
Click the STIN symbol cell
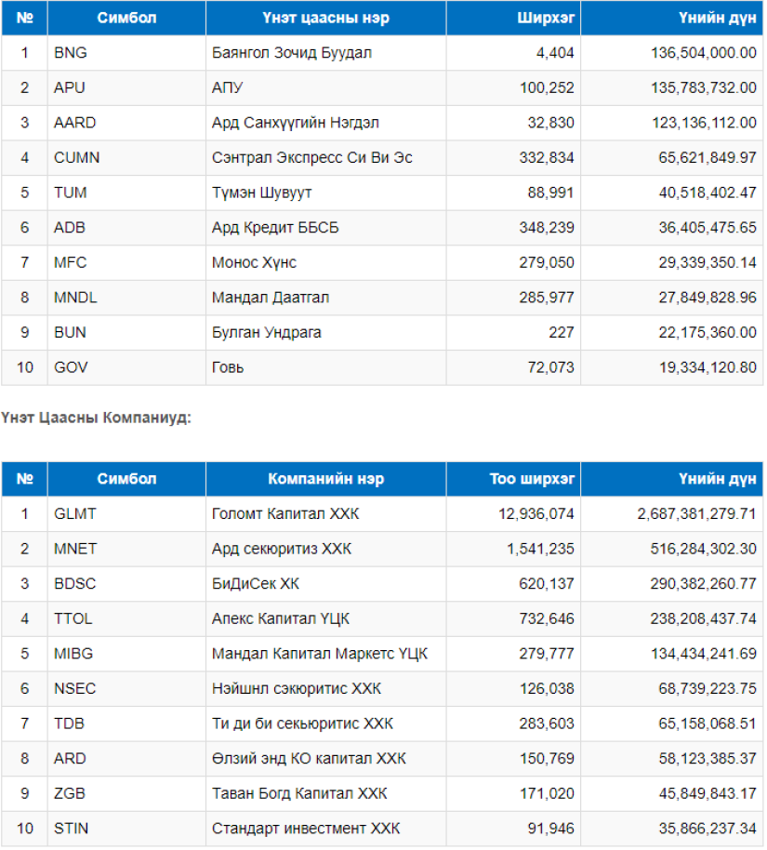point(126,829)
